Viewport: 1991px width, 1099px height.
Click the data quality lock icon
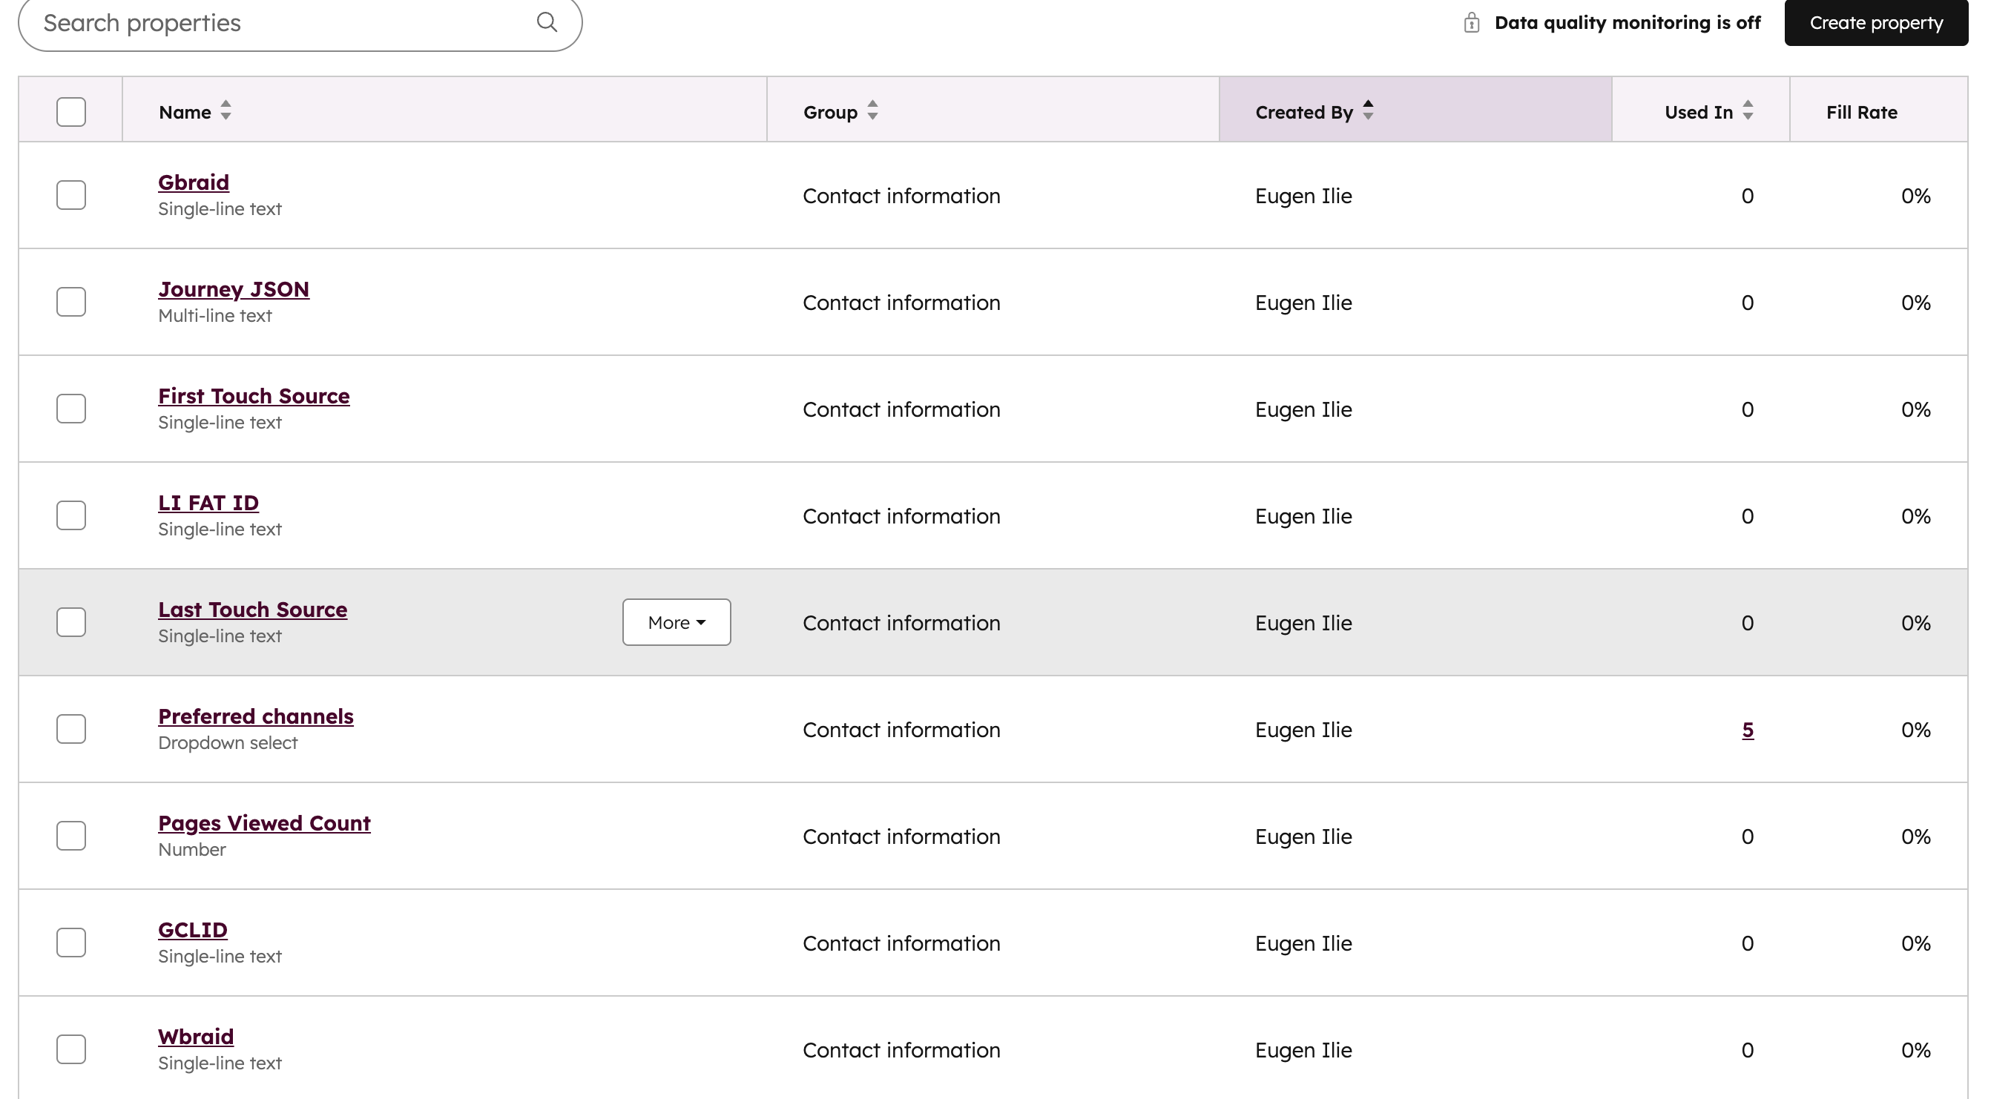point(1471,22)
